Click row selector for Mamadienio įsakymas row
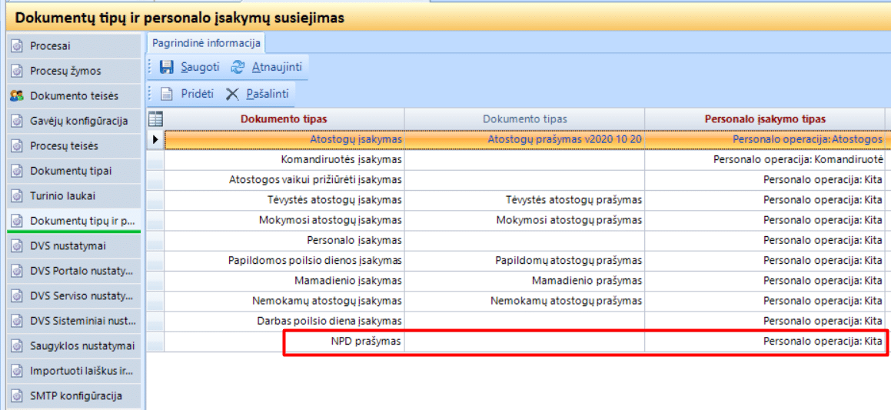The width and height of the screenshot is (891, 410). coord(155,281)
